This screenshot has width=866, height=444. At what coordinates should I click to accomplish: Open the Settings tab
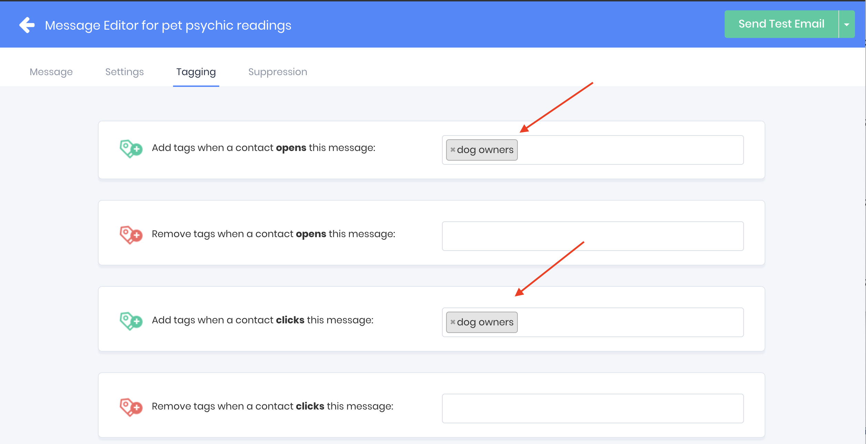(x=124, y=72)
